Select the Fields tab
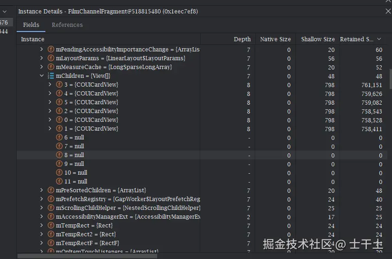Image resolution: width=392 pixels, height=259 pixels. pos(31,25)
